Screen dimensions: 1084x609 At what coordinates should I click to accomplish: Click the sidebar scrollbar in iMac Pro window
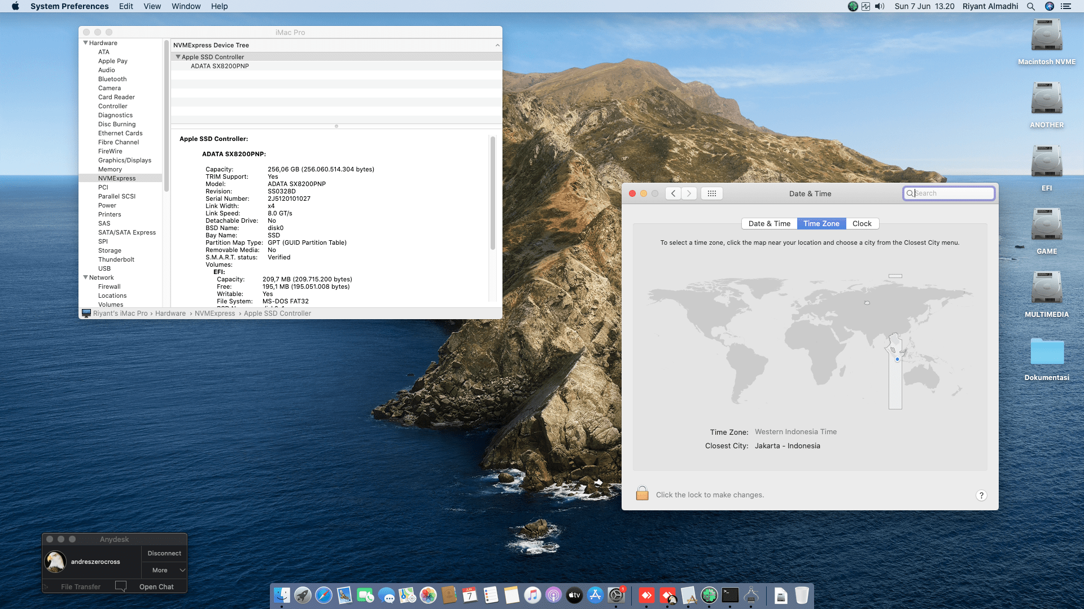click(166, 116)
